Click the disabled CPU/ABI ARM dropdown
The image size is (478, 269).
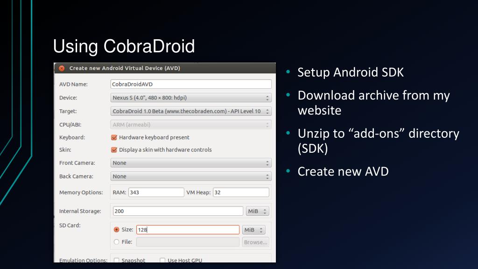191,124
